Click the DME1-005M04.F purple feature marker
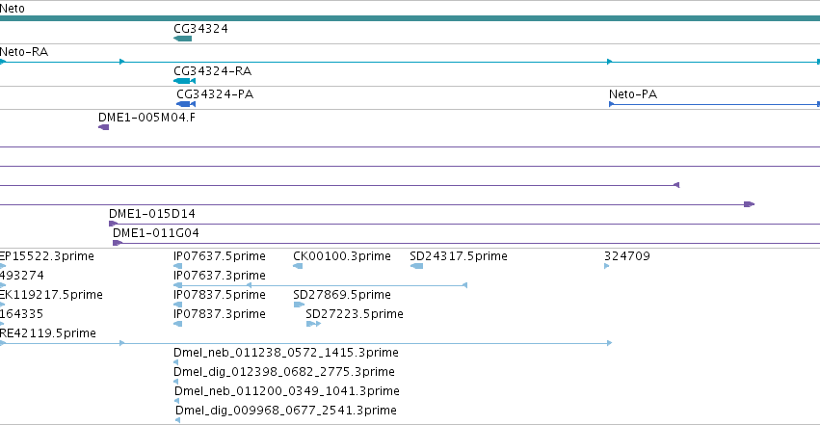This screenshot has height=425, width=820. click(x=103, y=127)
